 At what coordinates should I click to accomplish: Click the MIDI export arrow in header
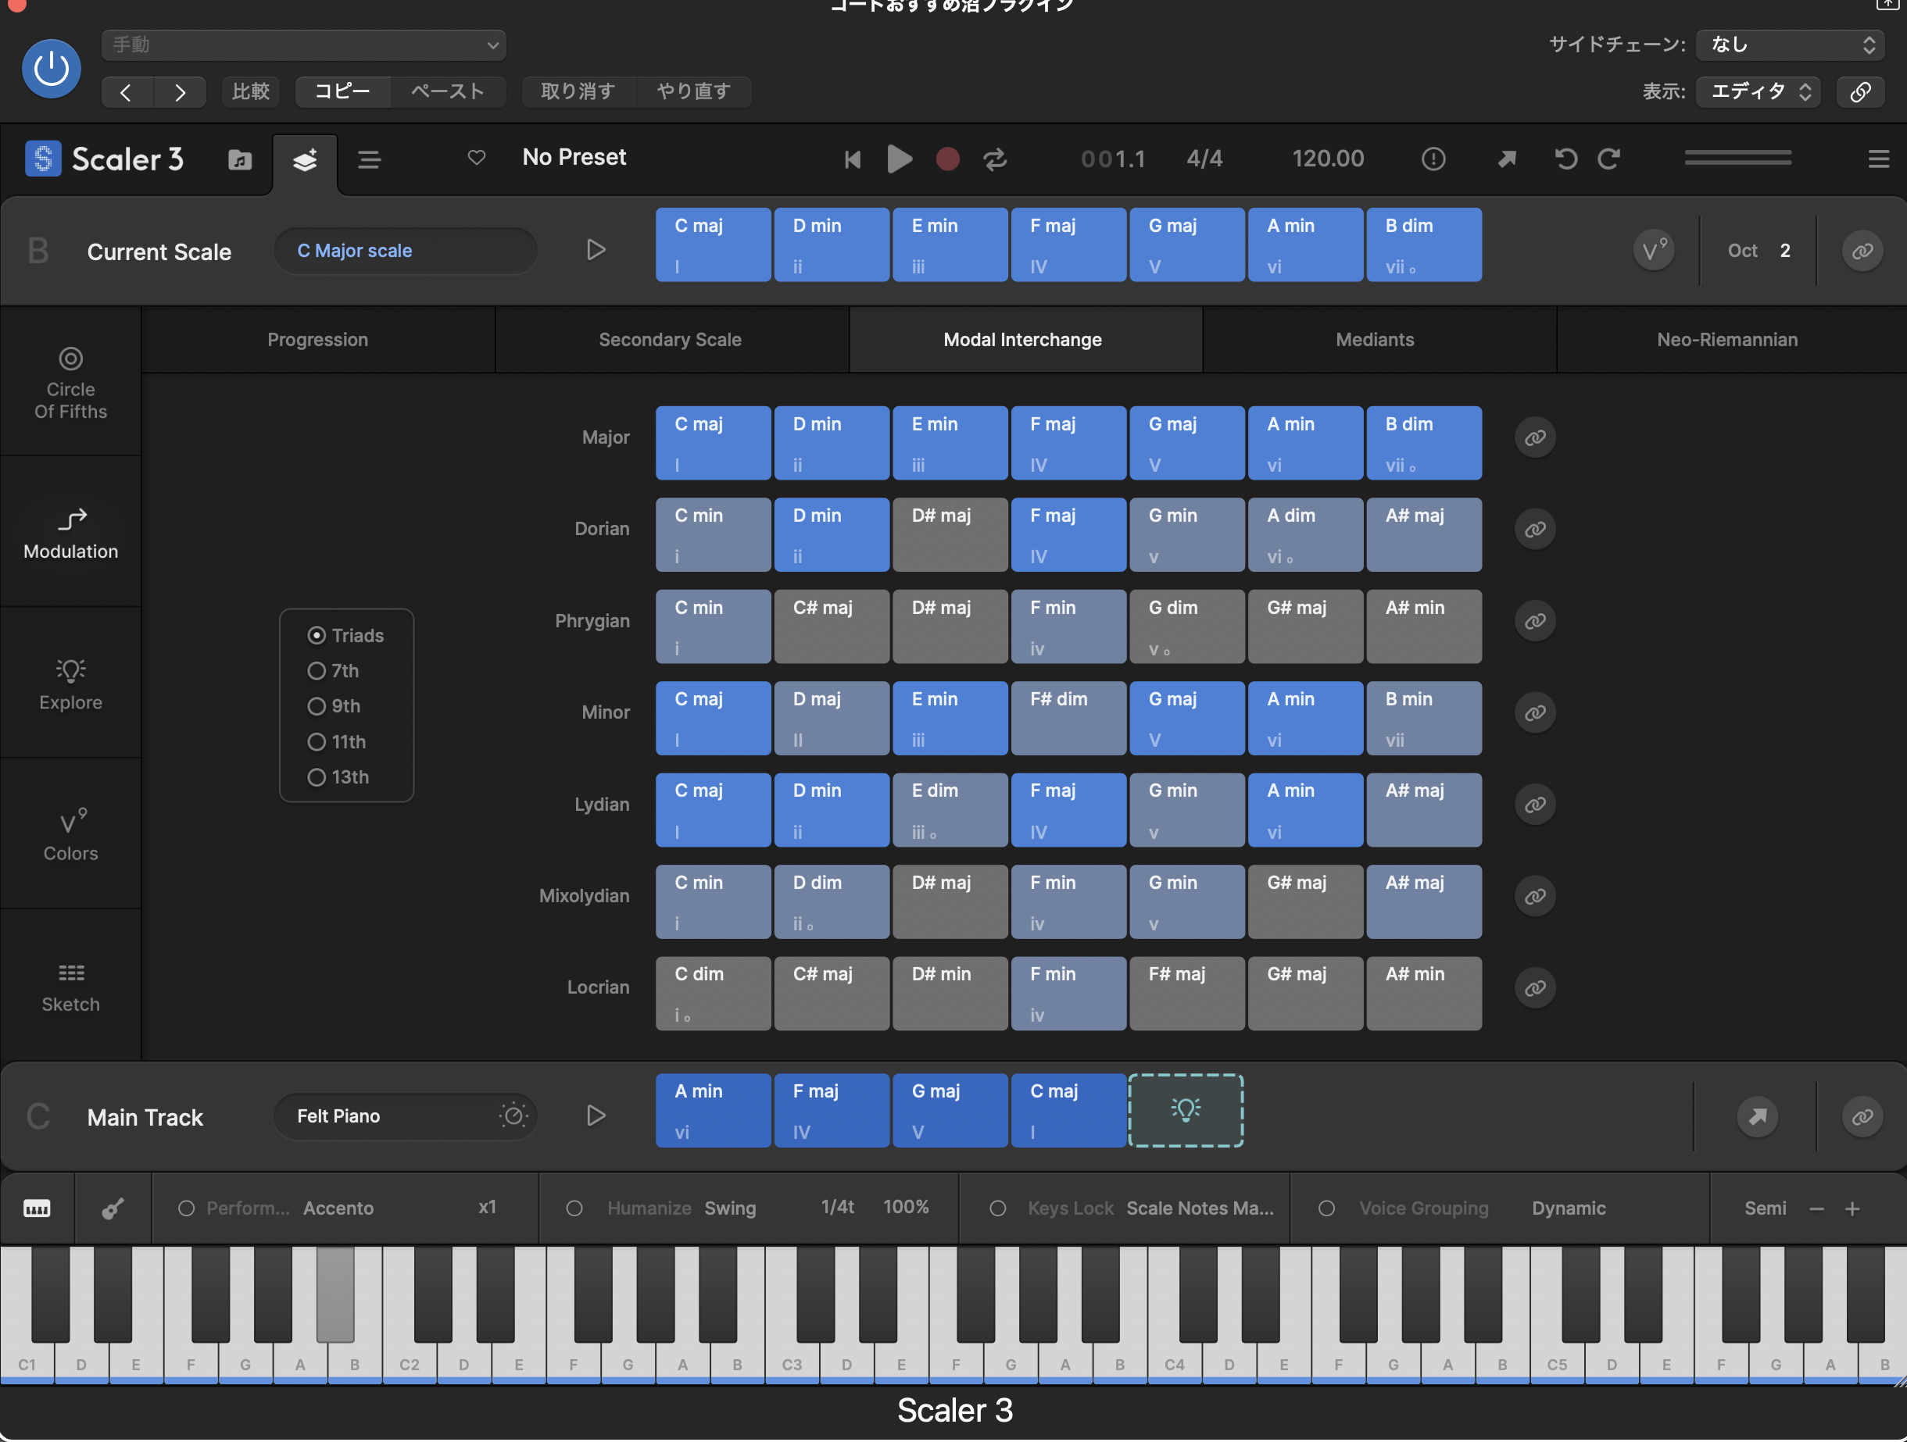click(x=1506, y=159)
